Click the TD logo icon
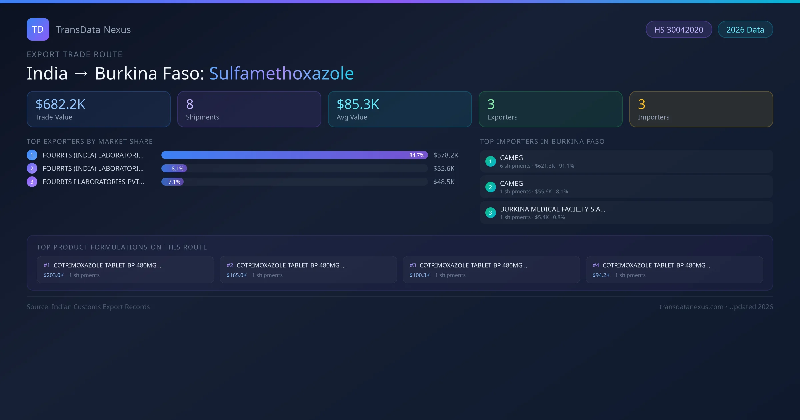Screen dimensions: 800x420 [38, 29]
